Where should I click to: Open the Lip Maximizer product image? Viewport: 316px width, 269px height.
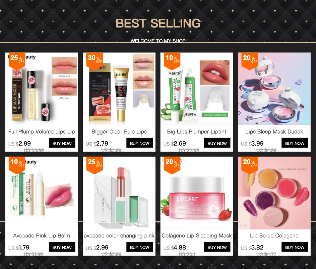click(x=42, y=89)
